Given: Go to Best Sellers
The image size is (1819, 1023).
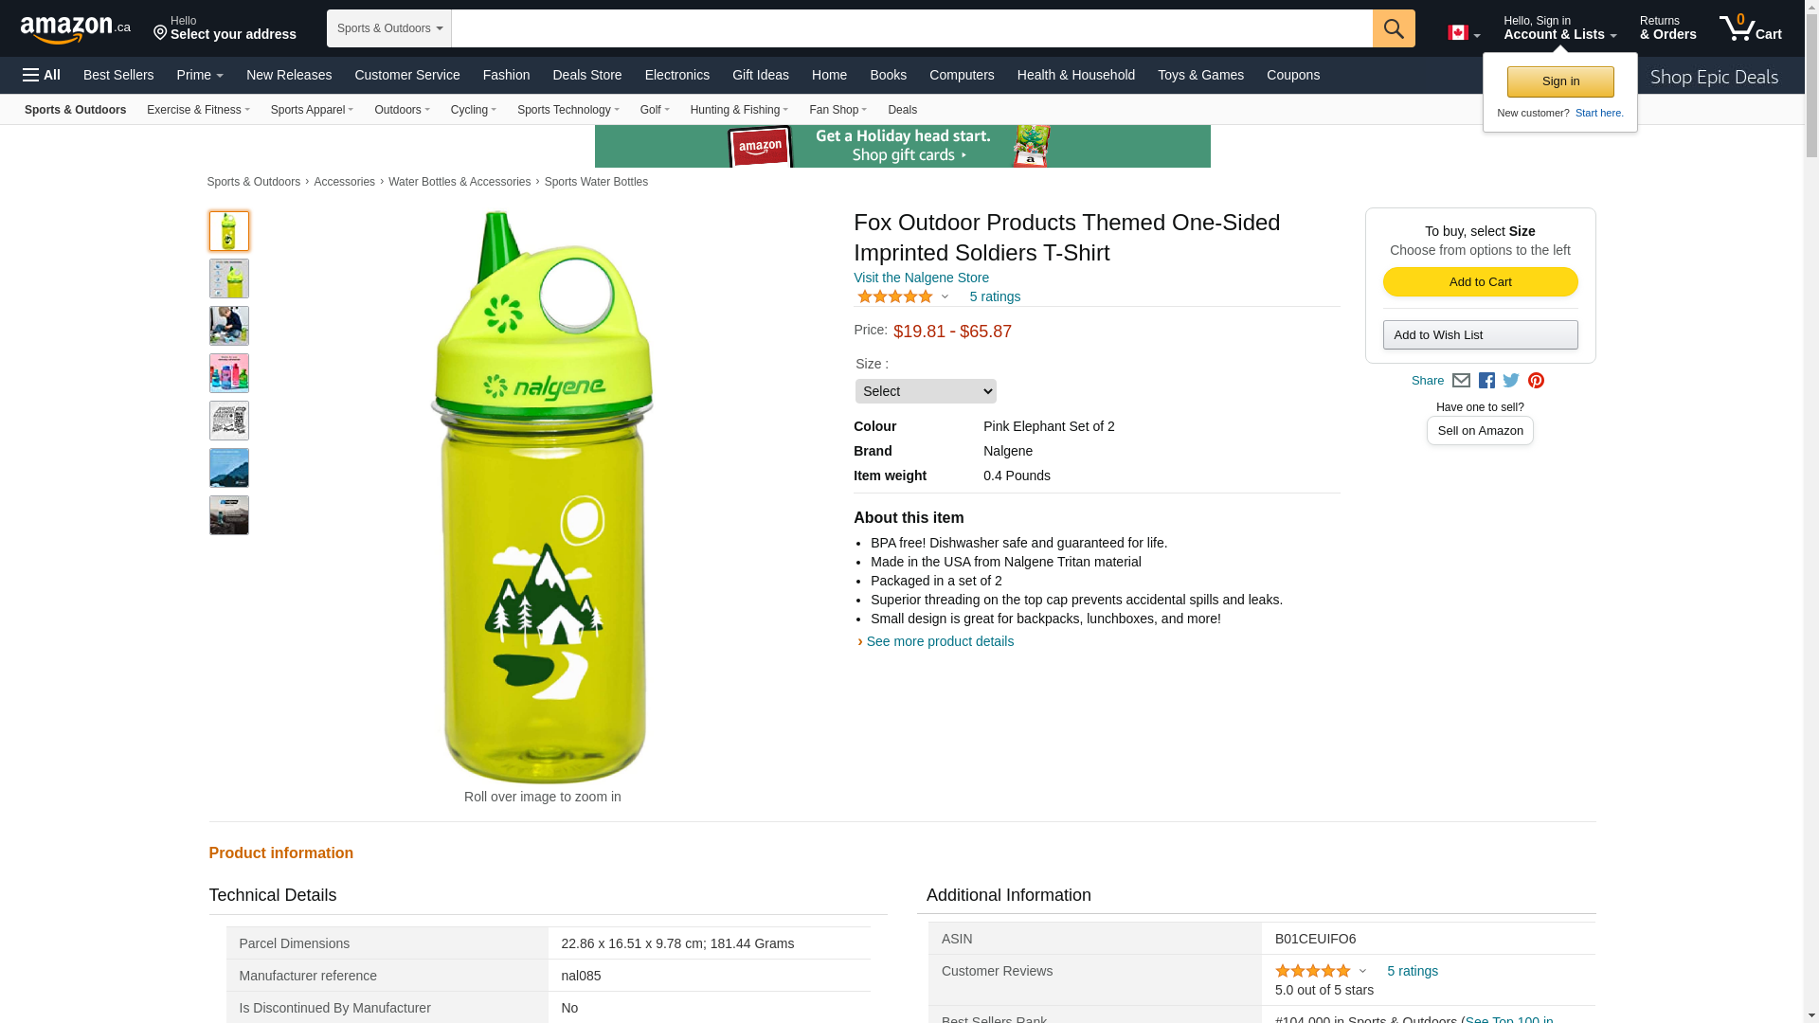Looking at the screenshot, I should click(x=118, y=75).
